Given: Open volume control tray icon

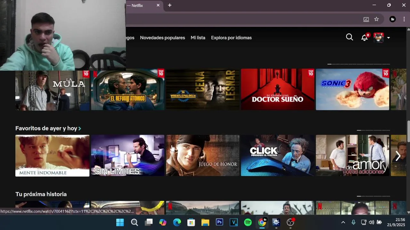Looking at the screenshot, I should point(371,222).
